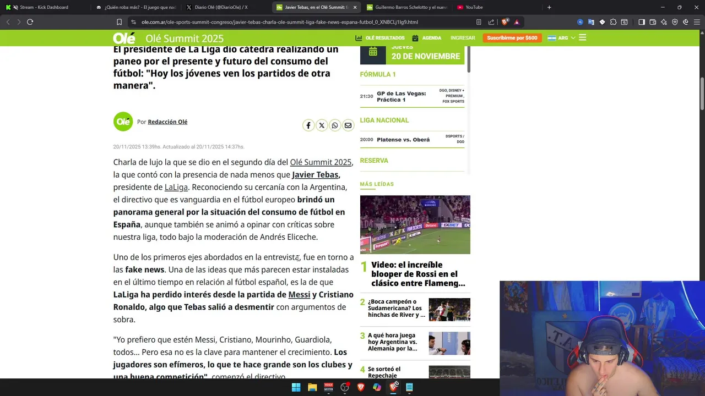705x396 pixels.
Task: Reload the page with the refresh icon
Action: pyautogui.click(x=30, y=22)
